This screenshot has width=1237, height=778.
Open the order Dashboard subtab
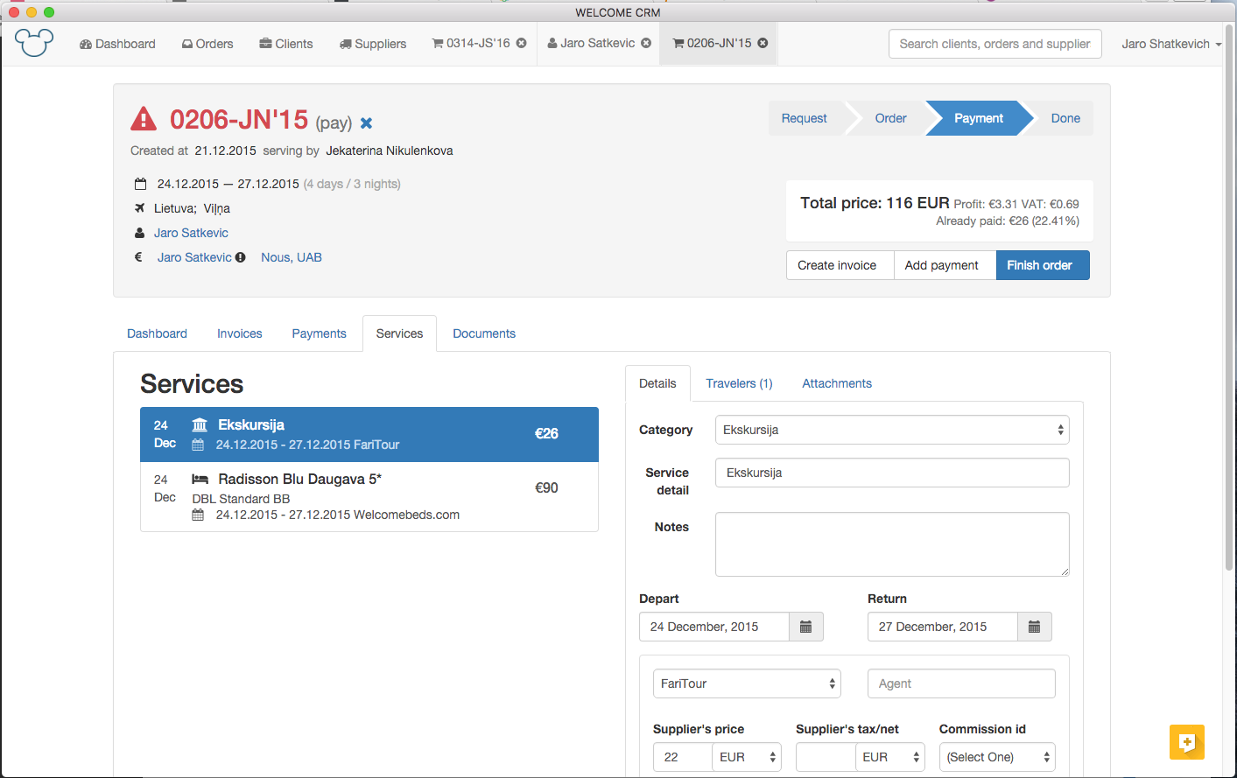pyautogui.click(x=157, y=333)
